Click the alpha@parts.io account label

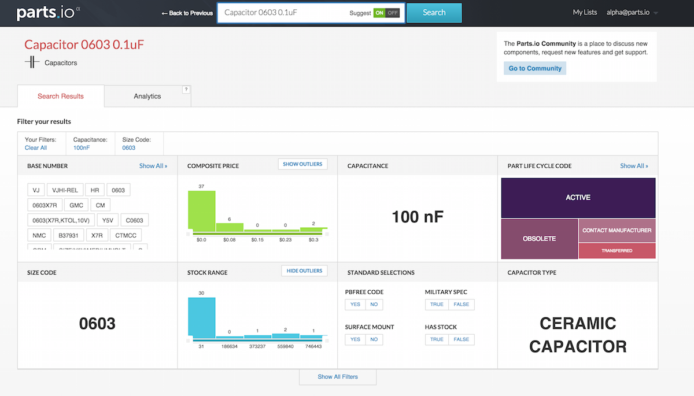(629, 12)
